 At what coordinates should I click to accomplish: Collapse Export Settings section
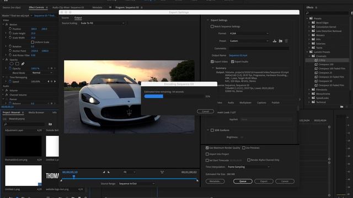(208, 20)
